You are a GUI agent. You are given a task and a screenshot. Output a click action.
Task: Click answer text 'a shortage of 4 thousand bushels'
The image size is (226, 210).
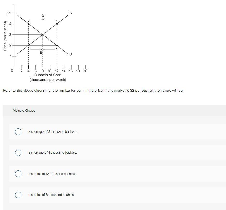point(52,153)
